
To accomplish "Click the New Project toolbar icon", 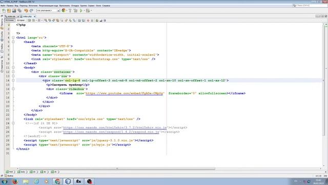I will [x=9, y=10].
